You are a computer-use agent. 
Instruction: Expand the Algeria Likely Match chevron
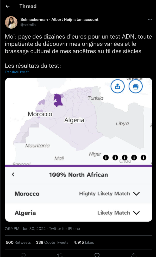(136, 213)
